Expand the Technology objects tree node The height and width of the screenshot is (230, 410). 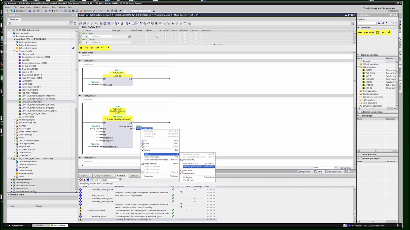(x=14, y=120)
